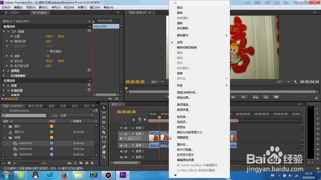
Task: Open the 1/2 playback resolution dropdown
Action: 283,82
